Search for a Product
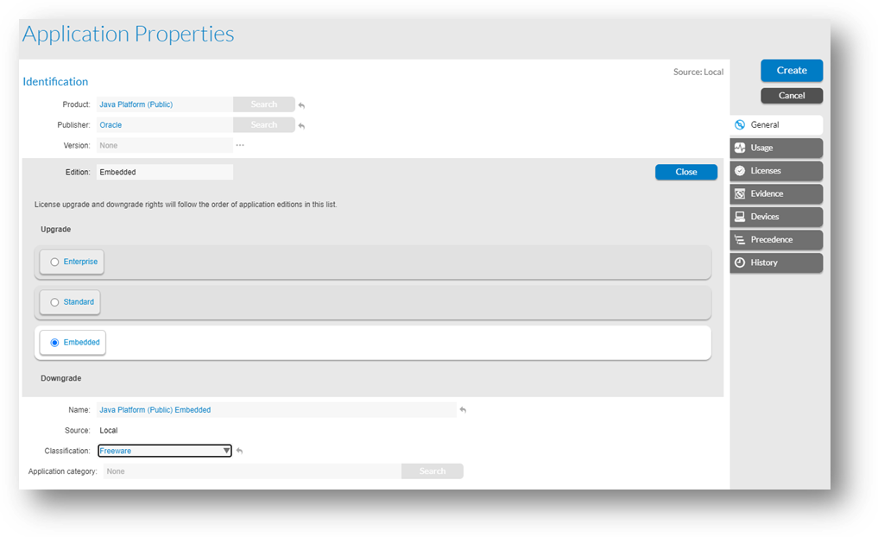 pyautogui.click(x=263, y=104)
